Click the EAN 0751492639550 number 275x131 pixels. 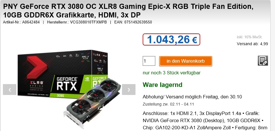(133, 22)
